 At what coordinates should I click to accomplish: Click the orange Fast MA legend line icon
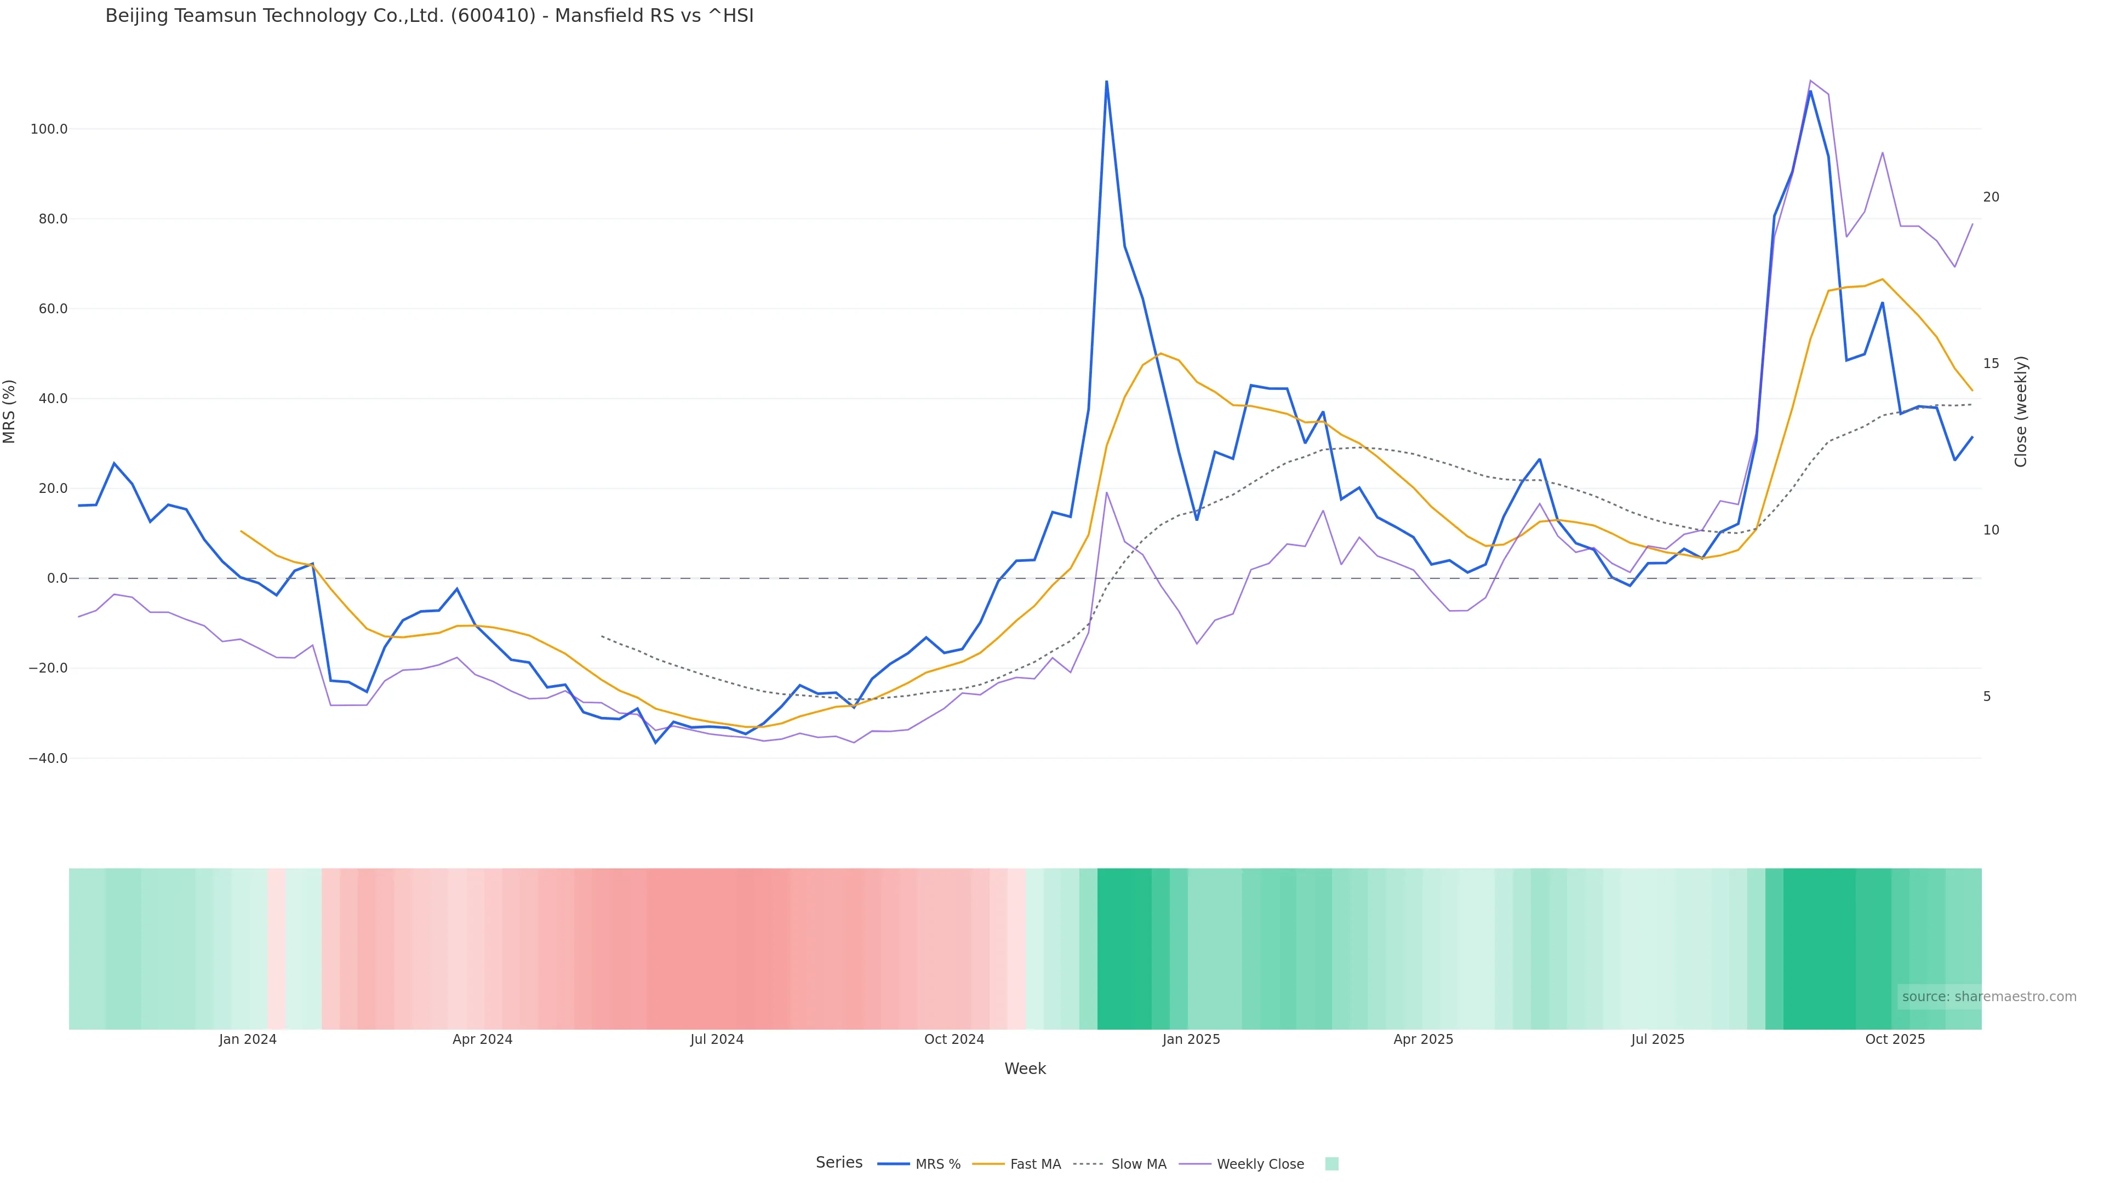click(988, 1164)
